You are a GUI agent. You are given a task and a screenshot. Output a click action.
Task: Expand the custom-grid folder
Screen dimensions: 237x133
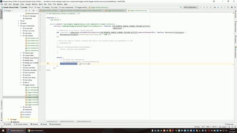coord(21,53)
